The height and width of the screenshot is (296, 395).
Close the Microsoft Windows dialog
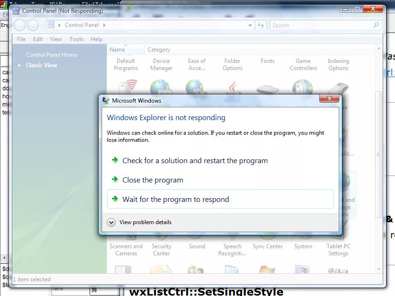(x=329, y=98)
